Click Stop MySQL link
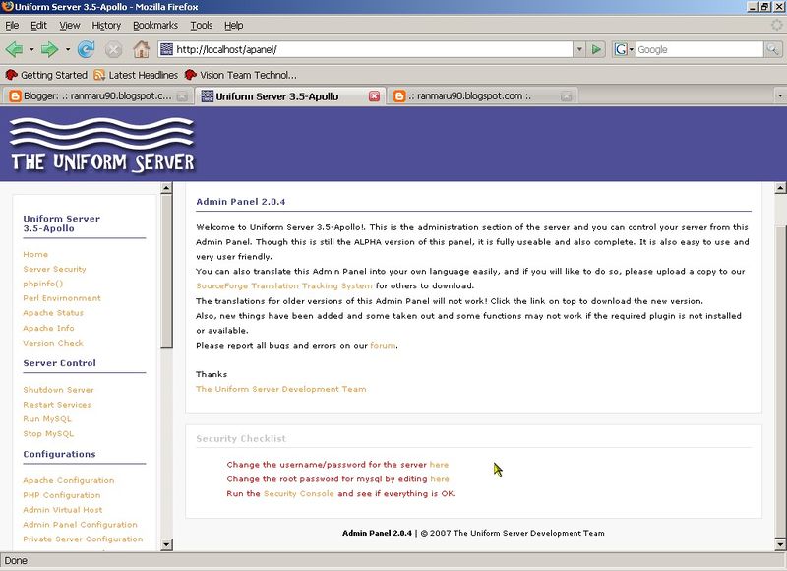Viewport: 787px width, 571px height. click(48, 433)
